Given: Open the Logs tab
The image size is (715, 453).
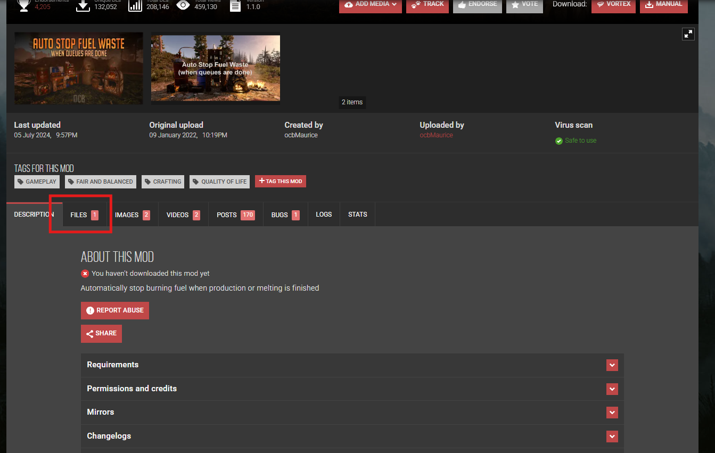Looking at the screenshot, I should point(324,215).
